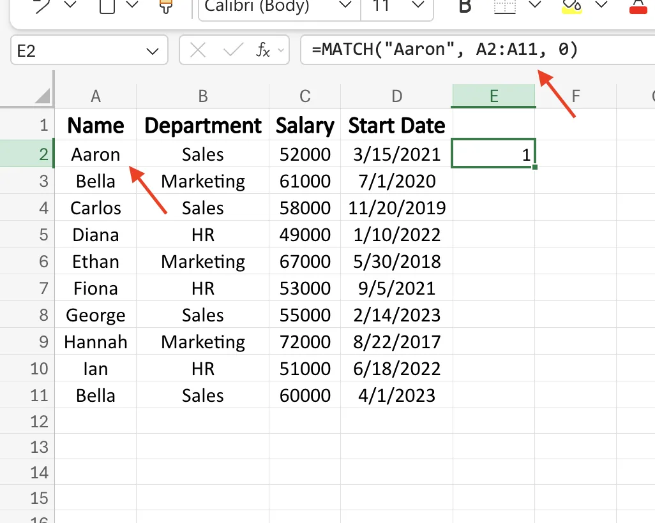Image resolution: width=655 pixels, height=523 pixels.
Task: Click the Name Box showing E2
Action: tap(89, 50)
